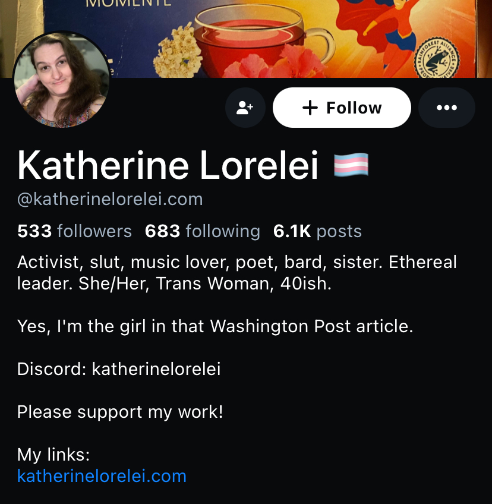The height and width of the screenshot is (504, 492).
Task: Click the add-user person-plus icon
Action: (x=245, y=108)
